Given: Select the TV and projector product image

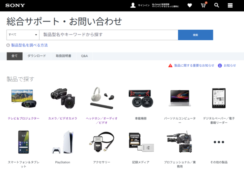Looking at the screenshot, I should 24,98.
